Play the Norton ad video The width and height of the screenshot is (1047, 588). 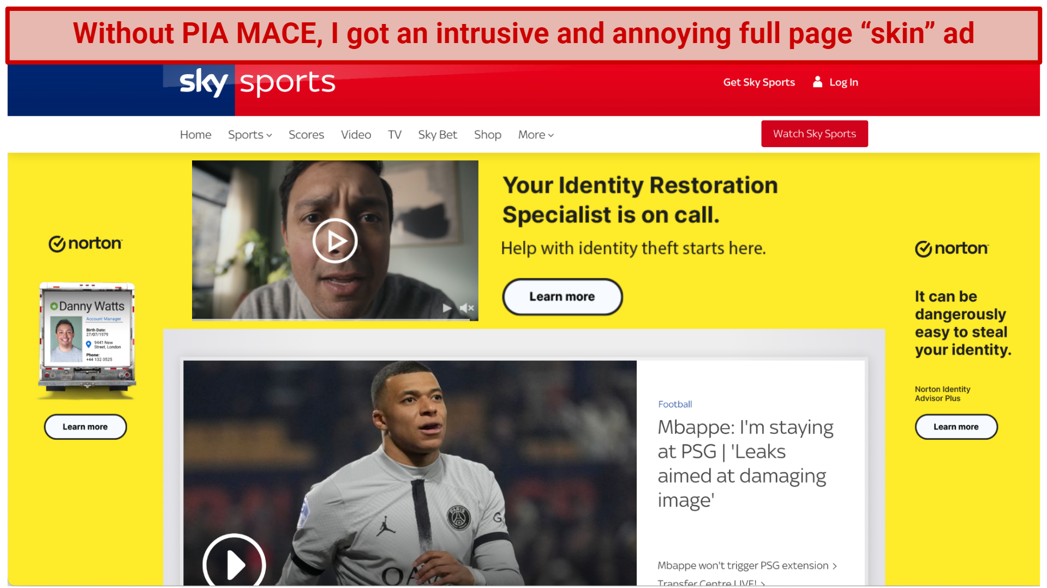point(335,240)
